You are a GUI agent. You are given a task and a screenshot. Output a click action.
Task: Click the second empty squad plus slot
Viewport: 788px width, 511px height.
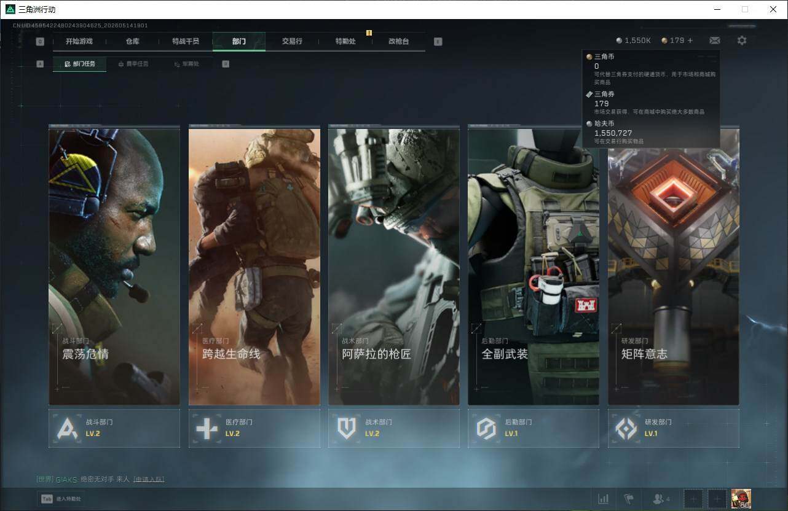(x=717, y=499)
